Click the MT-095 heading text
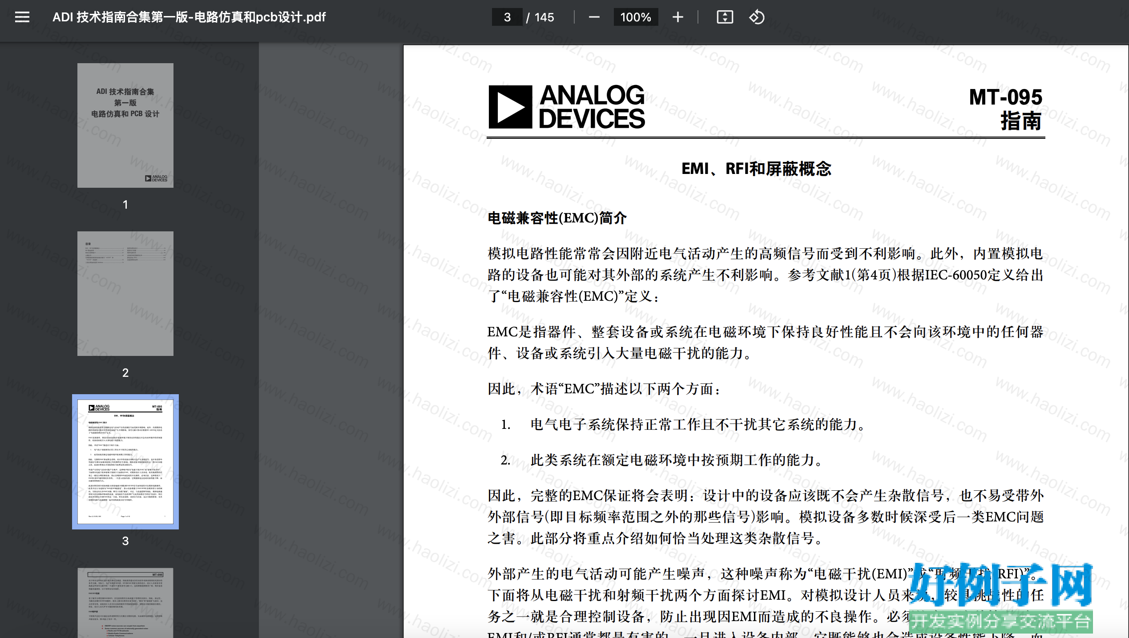Viewport: 1129px width, 638px height. [1005, 97]
